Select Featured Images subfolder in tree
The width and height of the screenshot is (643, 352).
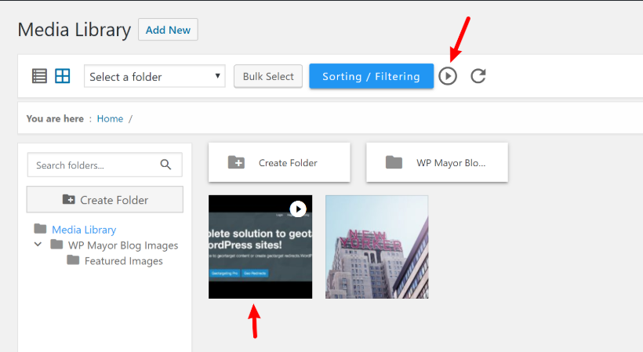tap(123, 261)
